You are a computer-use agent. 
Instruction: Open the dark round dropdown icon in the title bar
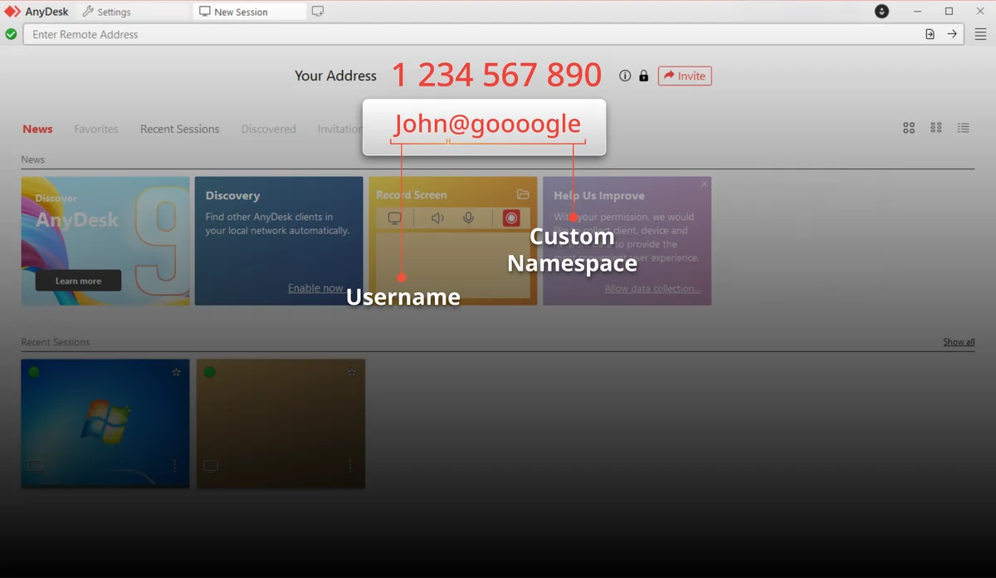tap(882, 12)
